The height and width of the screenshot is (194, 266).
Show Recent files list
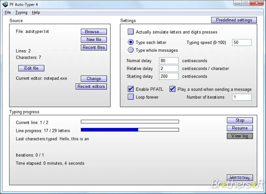(94, 47)
